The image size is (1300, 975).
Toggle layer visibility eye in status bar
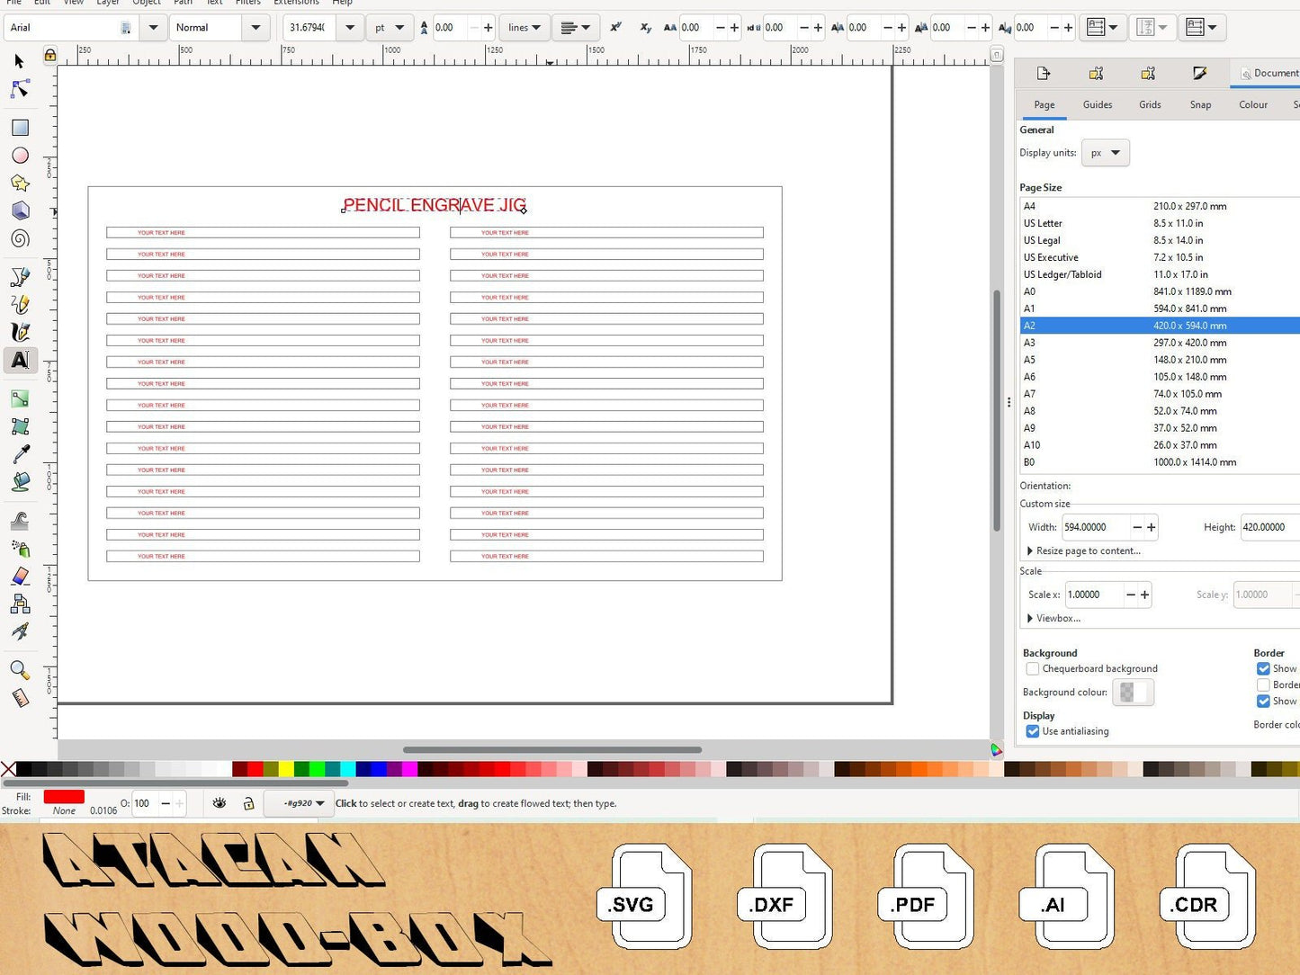220,803
